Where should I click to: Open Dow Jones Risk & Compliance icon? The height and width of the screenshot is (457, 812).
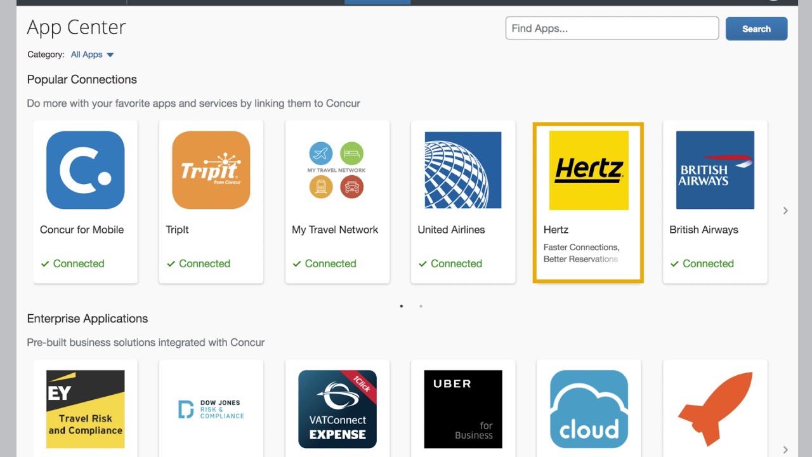(211, 409)
